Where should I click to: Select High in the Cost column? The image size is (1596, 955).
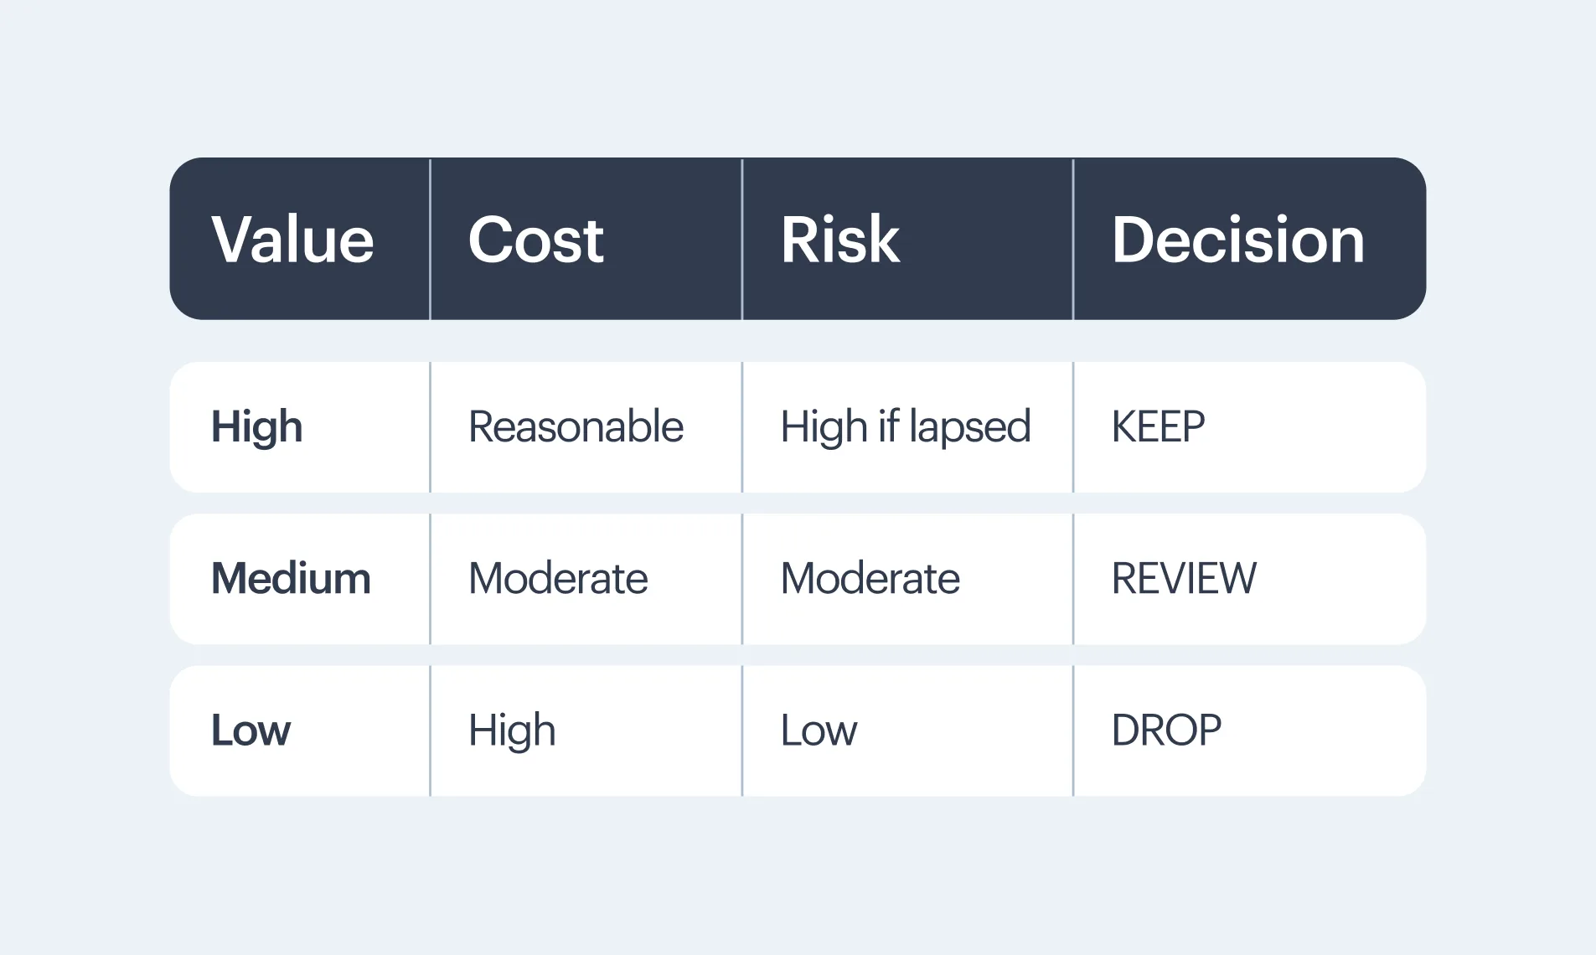tap(512, 730)
